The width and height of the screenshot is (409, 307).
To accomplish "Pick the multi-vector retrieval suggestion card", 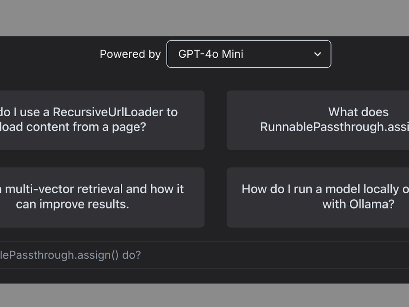I will click(x=102, y=197).
